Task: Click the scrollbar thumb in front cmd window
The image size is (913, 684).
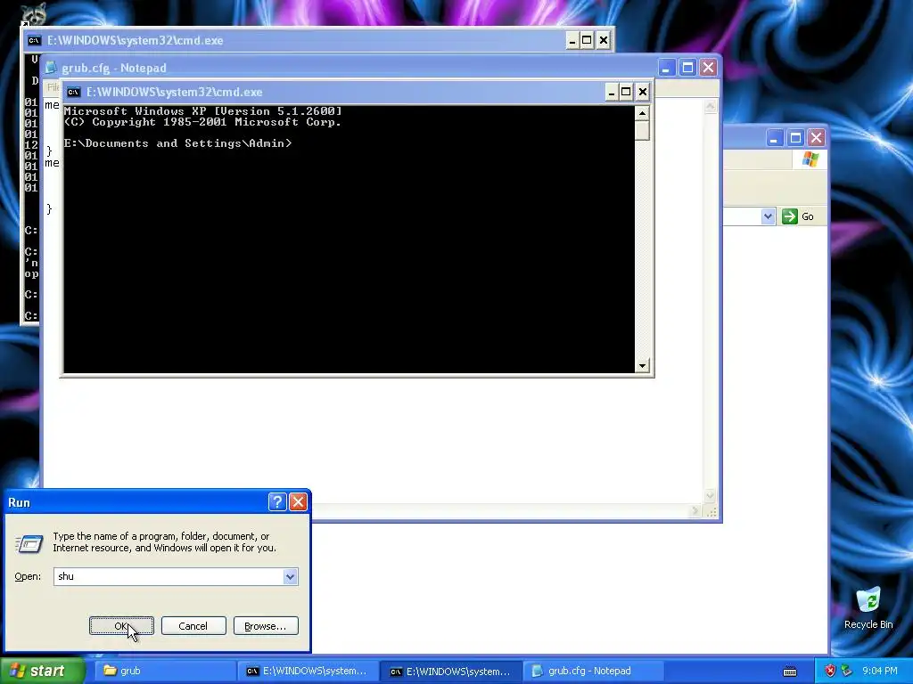Action: [x=642, y=131]
